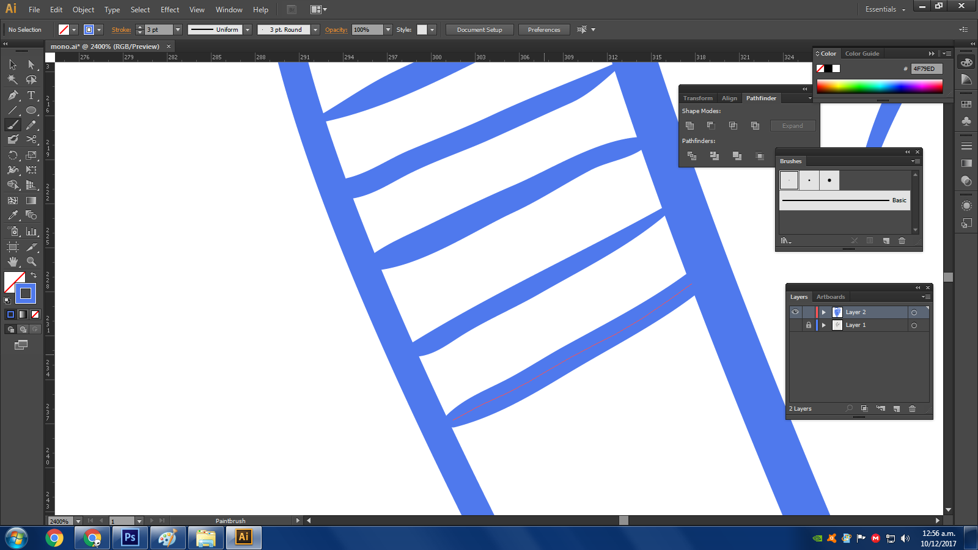Create new brush in Brushes panel
978x550 pixels.
coord(886,241)
